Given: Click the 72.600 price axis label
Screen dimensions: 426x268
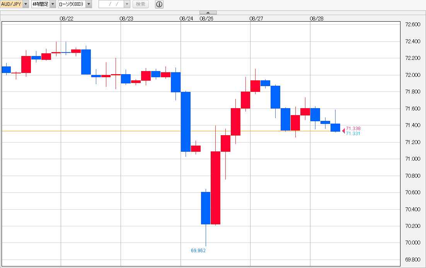Looking at the screenshot, I should [413, 24].
